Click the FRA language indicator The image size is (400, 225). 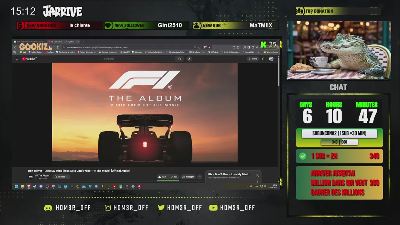point(256,186)
